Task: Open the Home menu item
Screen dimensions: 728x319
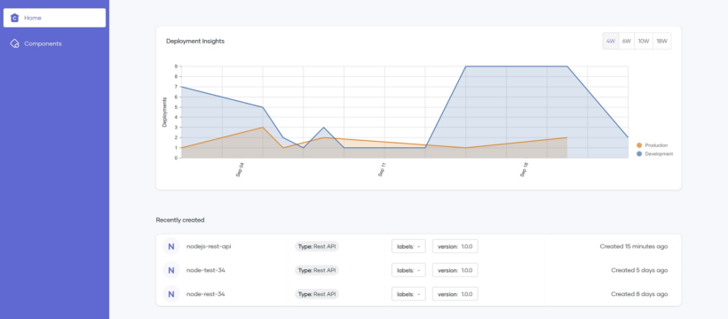Action: (x=54, y=18)
